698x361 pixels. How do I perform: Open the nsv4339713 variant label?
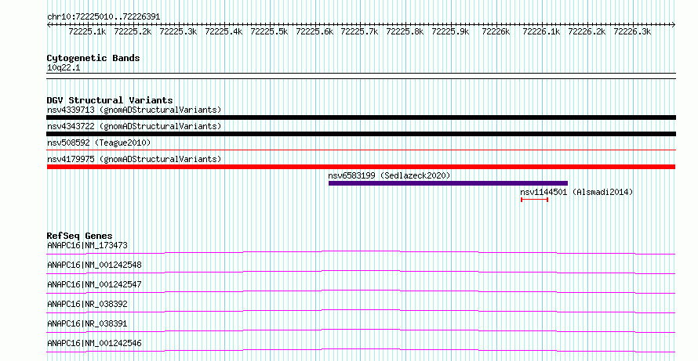point(134,110)
